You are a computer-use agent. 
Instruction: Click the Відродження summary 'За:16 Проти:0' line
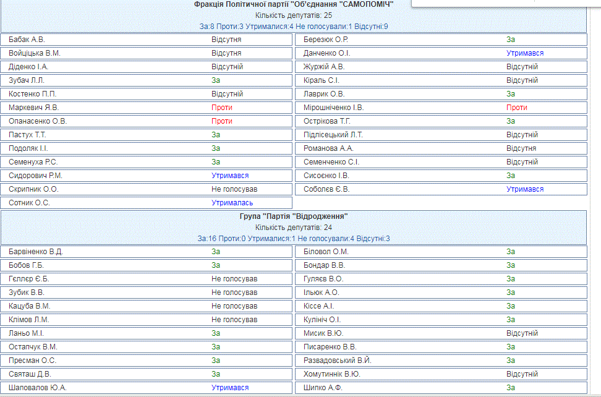coord(293,239)
